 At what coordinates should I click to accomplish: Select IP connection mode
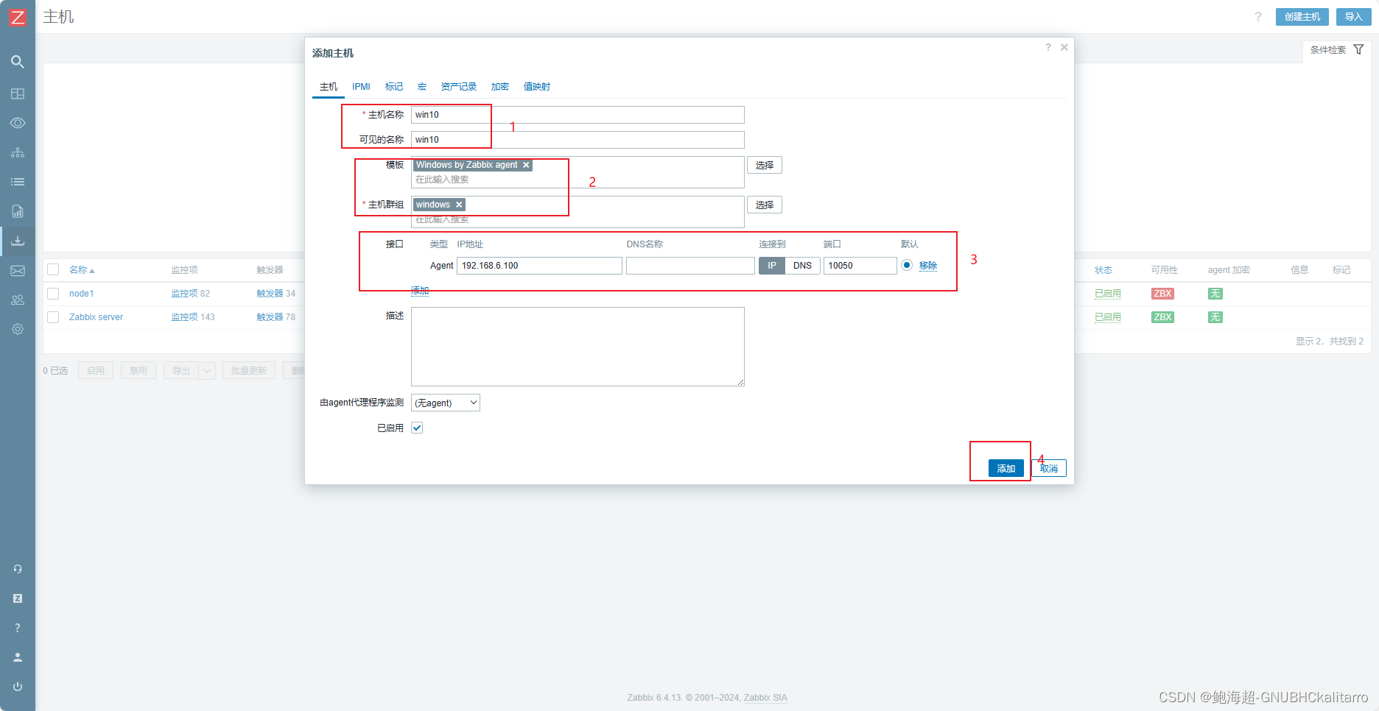tap(772, 266)
